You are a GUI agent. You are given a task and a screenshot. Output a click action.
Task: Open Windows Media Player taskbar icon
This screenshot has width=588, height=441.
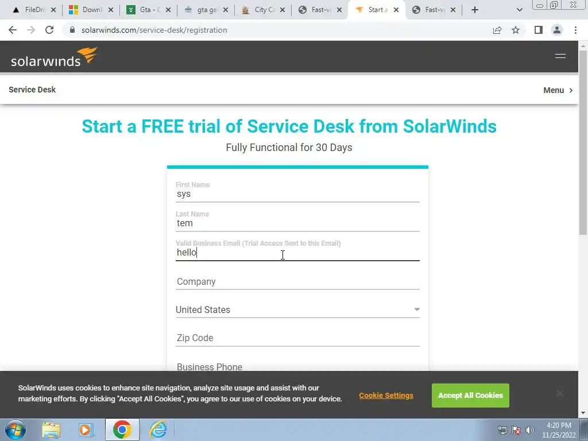pyautogui.click(x=86, y=430)
